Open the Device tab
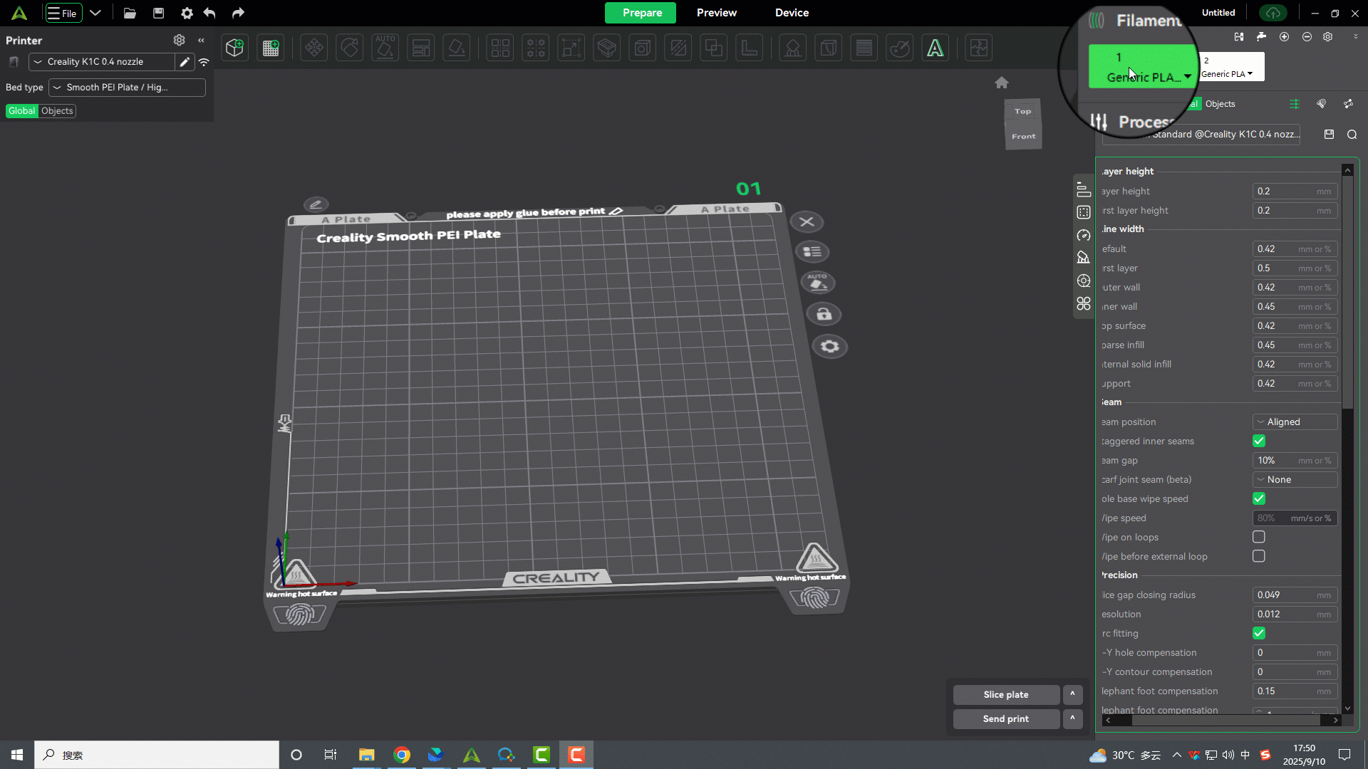This screenshot has width=1368, height=769. pyautogui.click(x=792, y=13)
